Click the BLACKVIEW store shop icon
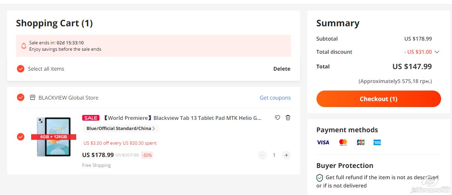 pos(33,98)
